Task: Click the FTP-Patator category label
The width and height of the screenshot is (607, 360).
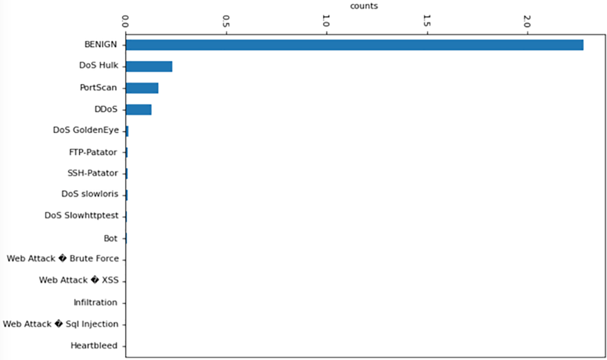Action: (x=93, y=152)
